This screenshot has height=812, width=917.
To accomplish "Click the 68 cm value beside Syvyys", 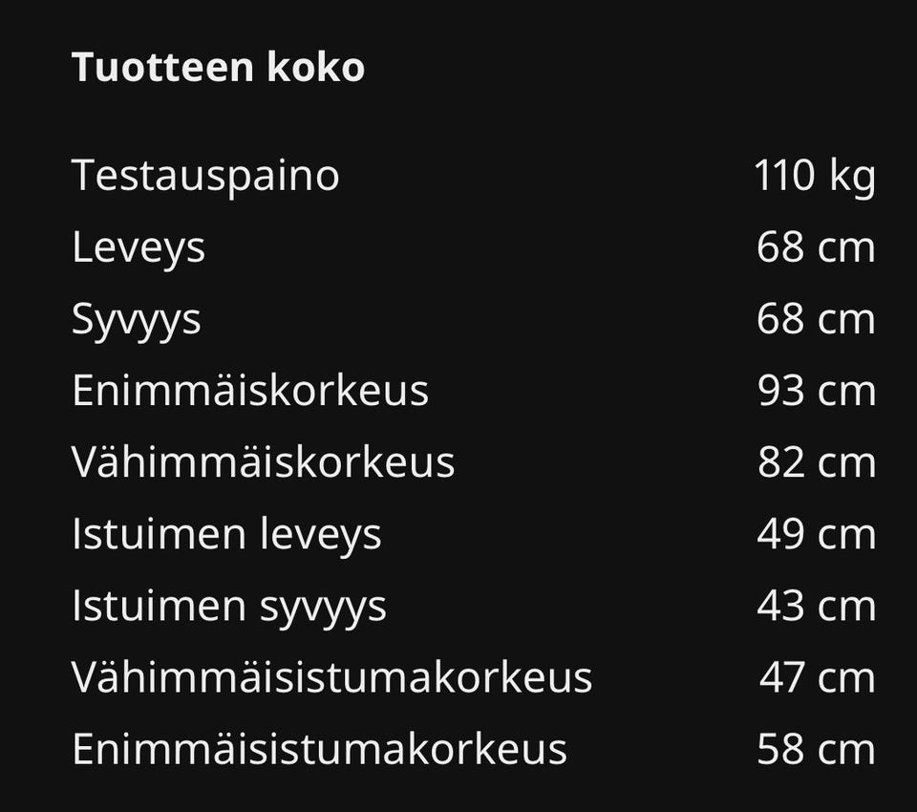I will pyautogui.click(x=816, y=319).
